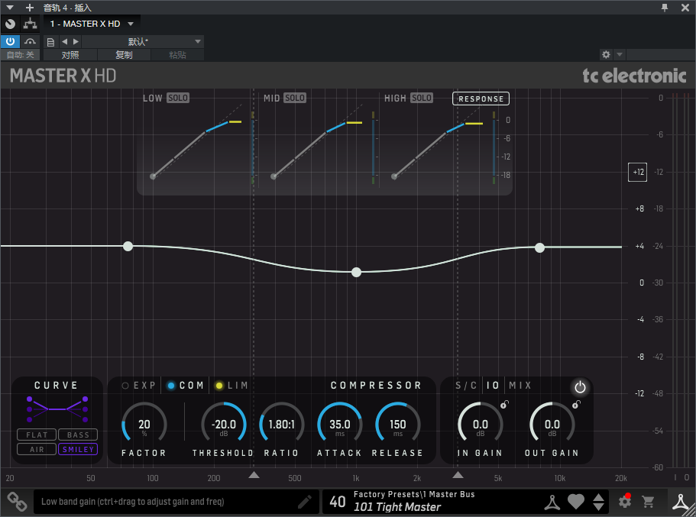Toggle the blue host bypass power button
The height and width of the screenshot is (517, 696).
10,42
